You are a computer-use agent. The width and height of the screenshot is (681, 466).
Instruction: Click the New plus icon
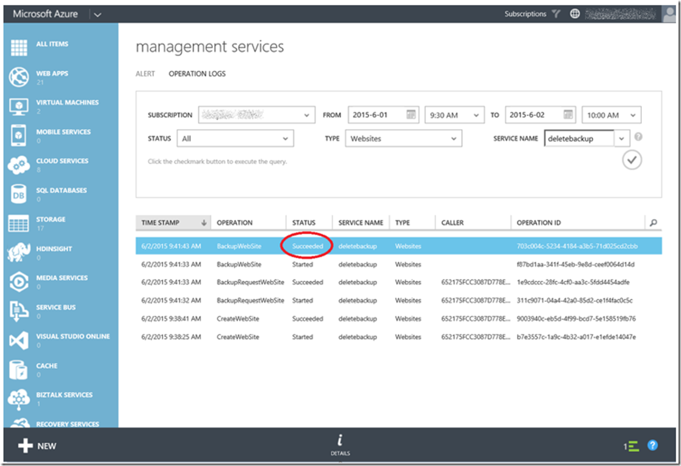25,446
